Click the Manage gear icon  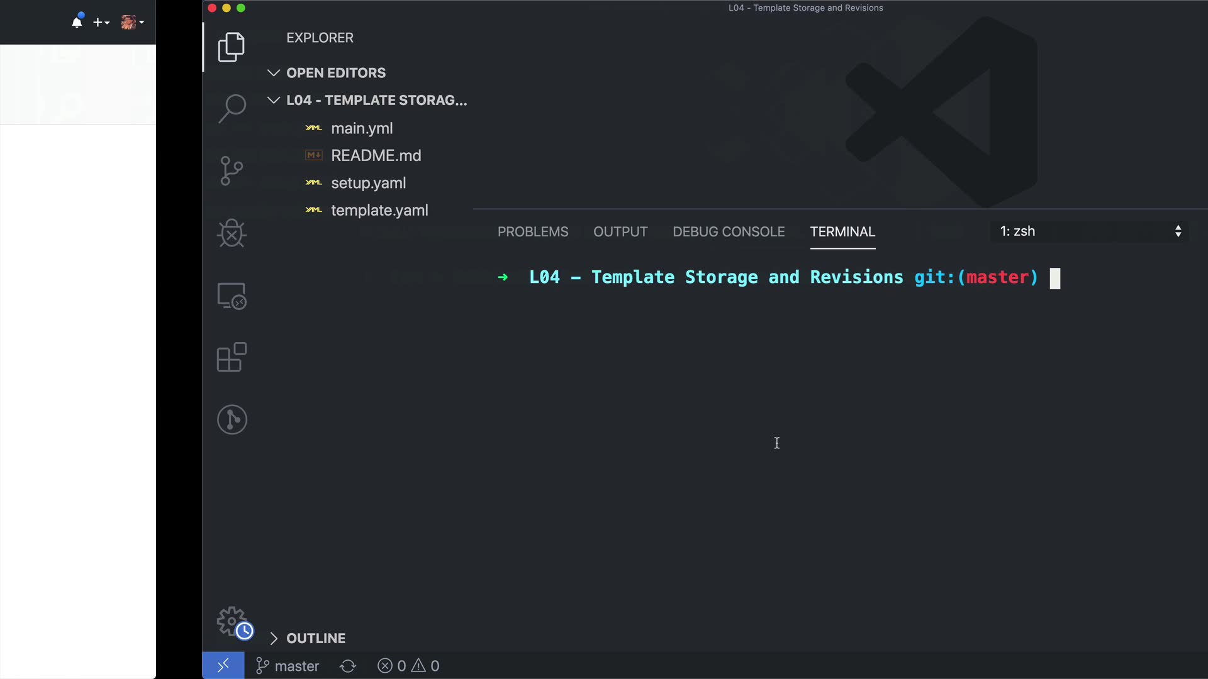232,621
